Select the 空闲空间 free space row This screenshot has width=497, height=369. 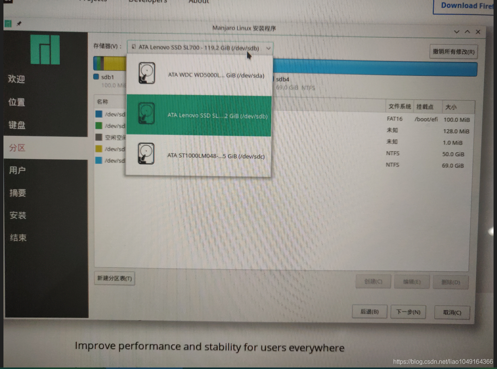click(x=111, y=137)
